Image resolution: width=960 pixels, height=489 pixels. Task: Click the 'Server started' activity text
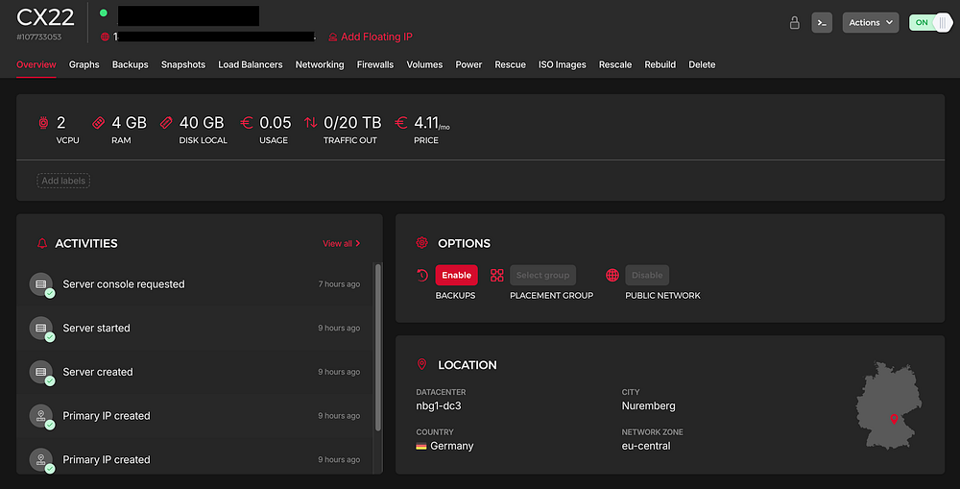[96, 329]
